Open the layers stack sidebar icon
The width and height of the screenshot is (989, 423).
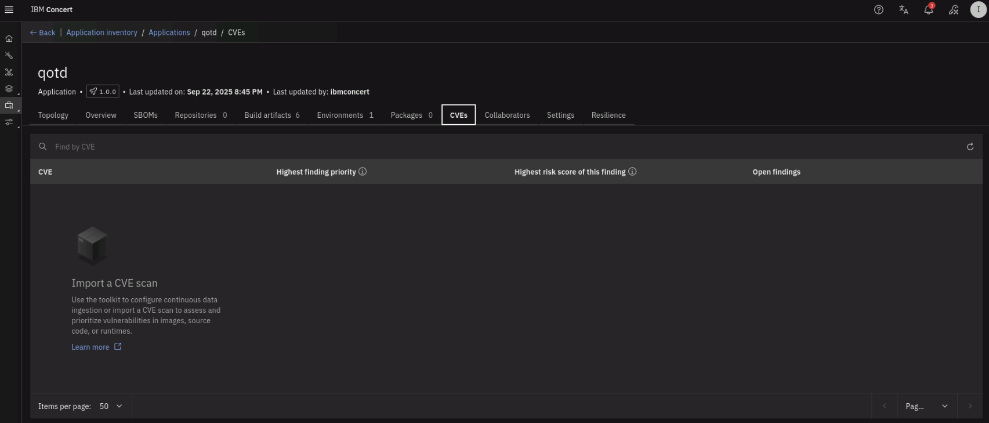(x=9, y=89)
